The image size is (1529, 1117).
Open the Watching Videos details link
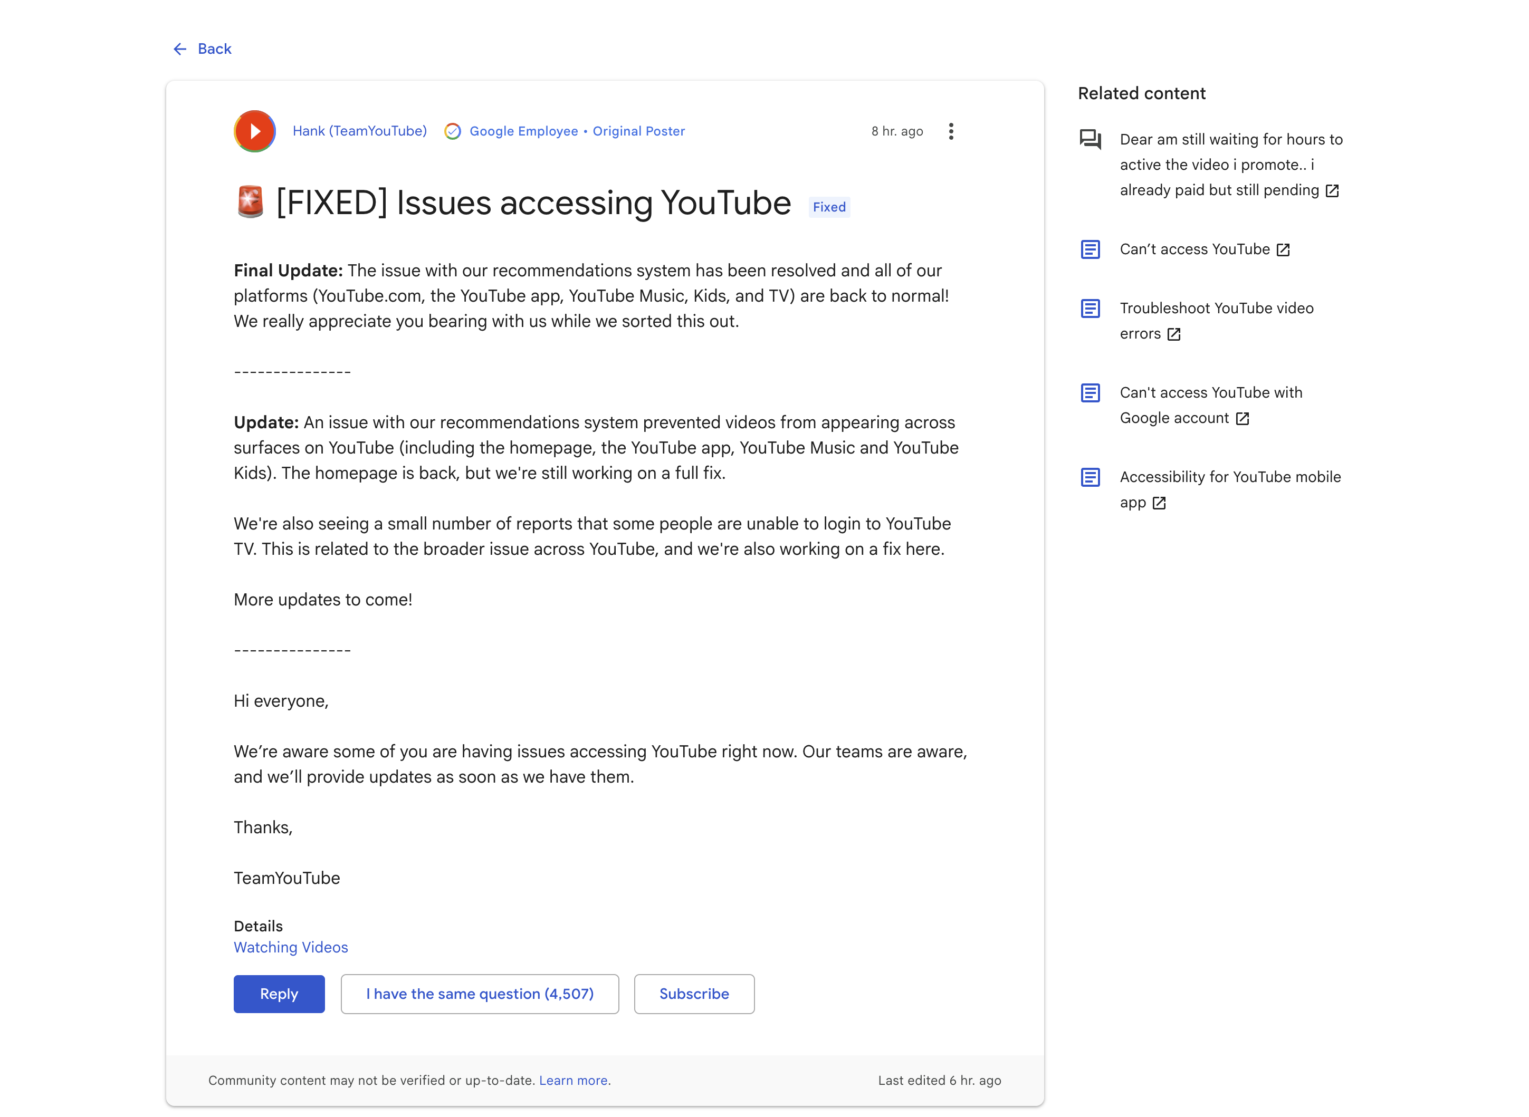point(290,947)
